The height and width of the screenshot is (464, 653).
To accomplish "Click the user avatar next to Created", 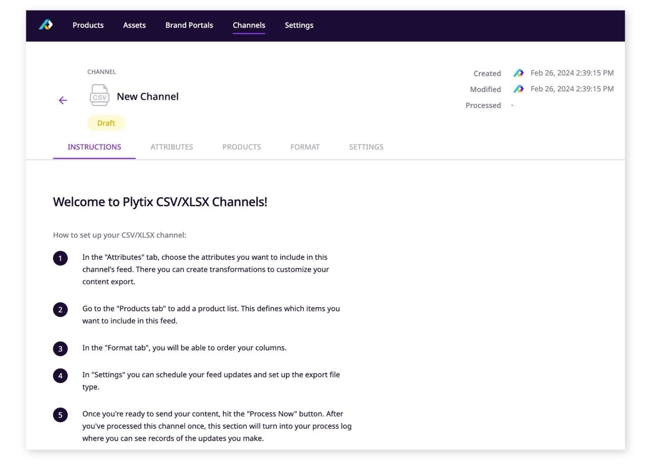I will click(x=518, y=73).
